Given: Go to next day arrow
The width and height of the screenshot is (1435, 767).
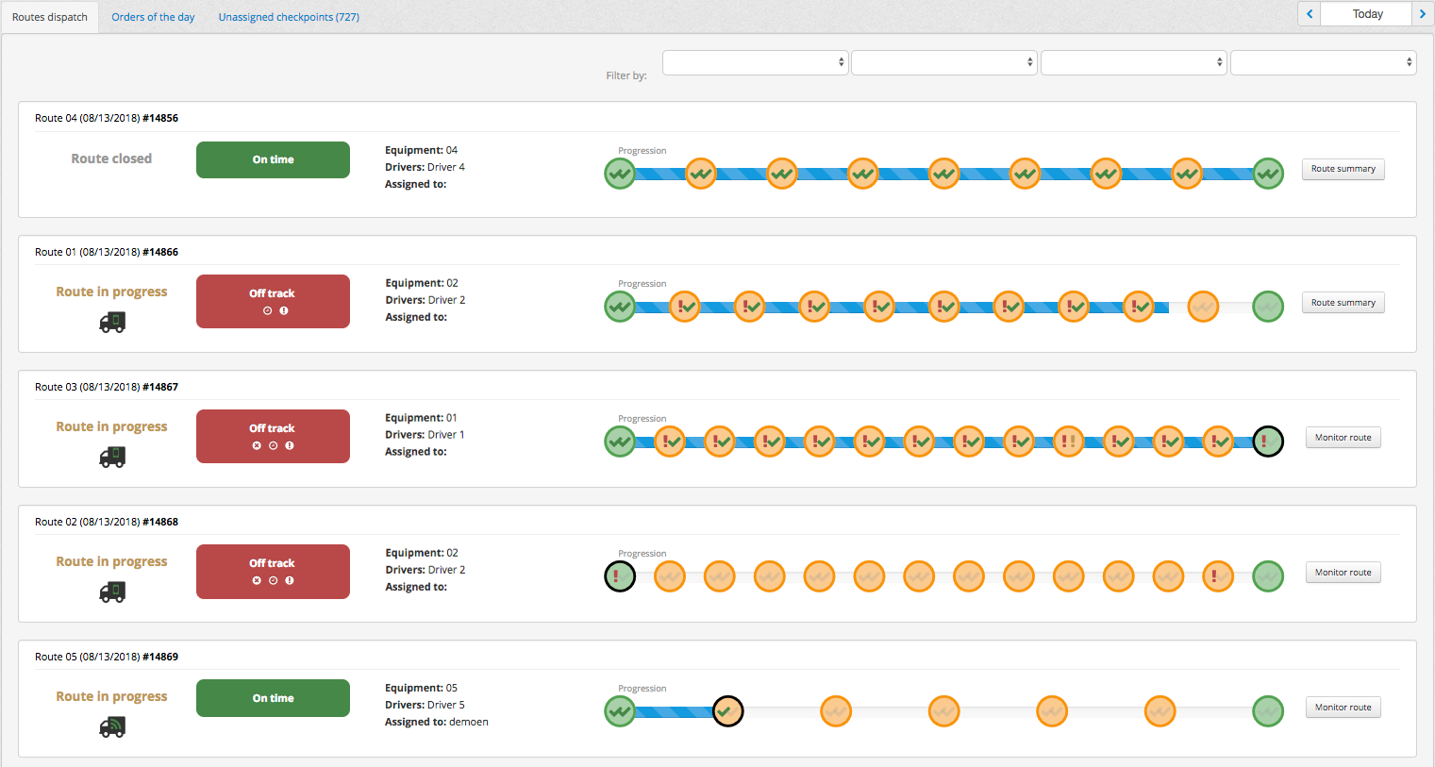Looking at the screenshot, I should [x=1423, y=13].
